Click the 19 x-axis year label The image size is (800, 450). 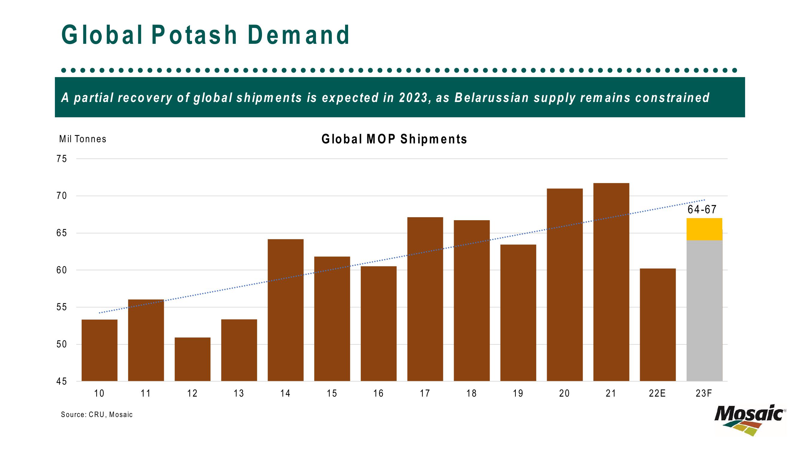(x=518, y=394)
